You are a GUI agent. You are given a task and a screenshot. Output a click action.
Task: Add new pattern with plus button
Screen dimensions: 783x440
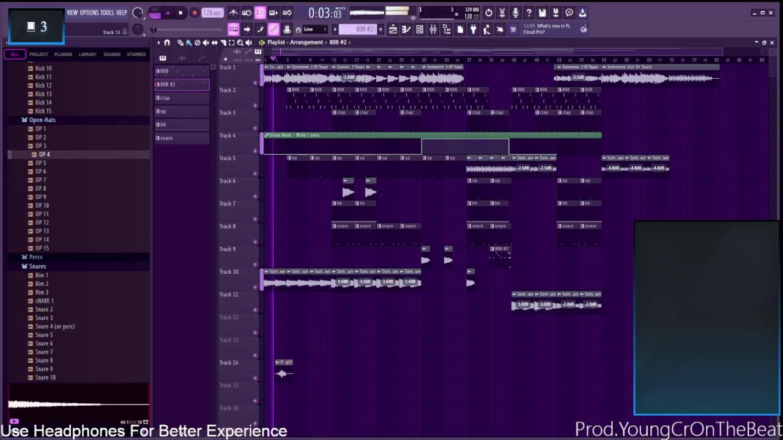pyautogui.click(x=380, y=29)
